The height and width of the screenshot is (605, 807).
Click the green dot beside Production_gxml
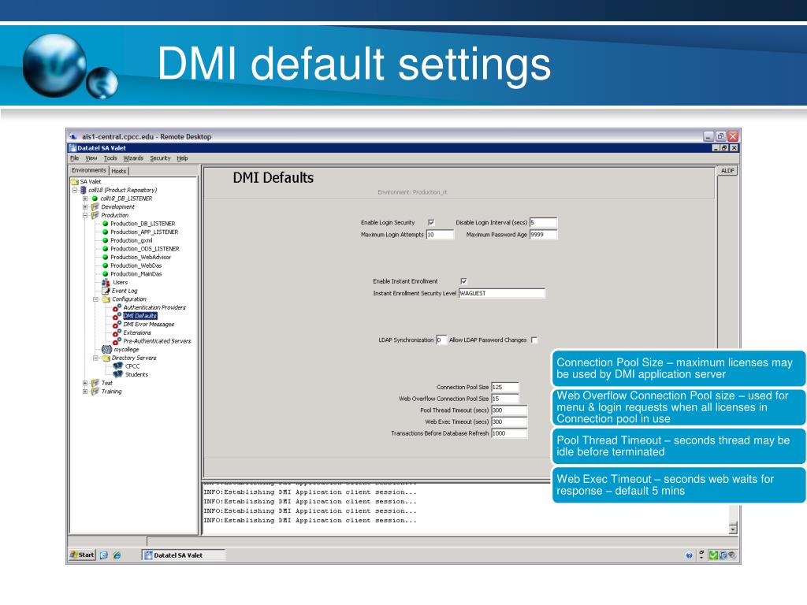[x=105, y=240]
